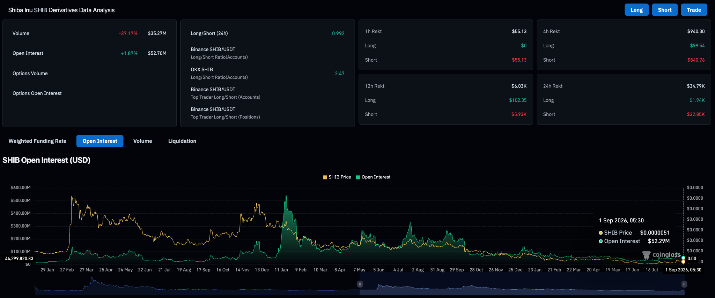715x298 pixels.
Task: Click the 1h Rekt total $55.13
Action: (x=519, y=31)
